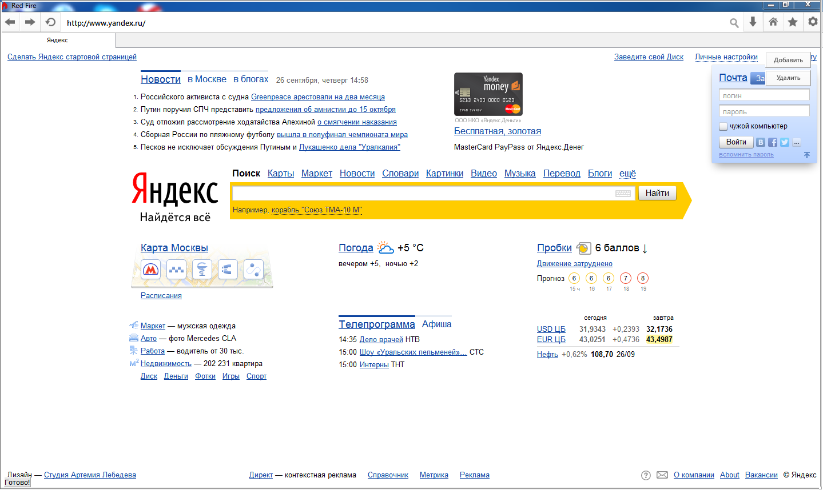Click the Войти login button
823x490 pixels.
pos(736,142)
